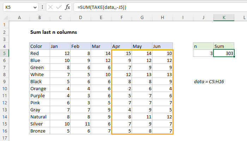This screenshot has height=141, width=247.
Task: Click the 'n' label cell
Action: pos(204,46)
